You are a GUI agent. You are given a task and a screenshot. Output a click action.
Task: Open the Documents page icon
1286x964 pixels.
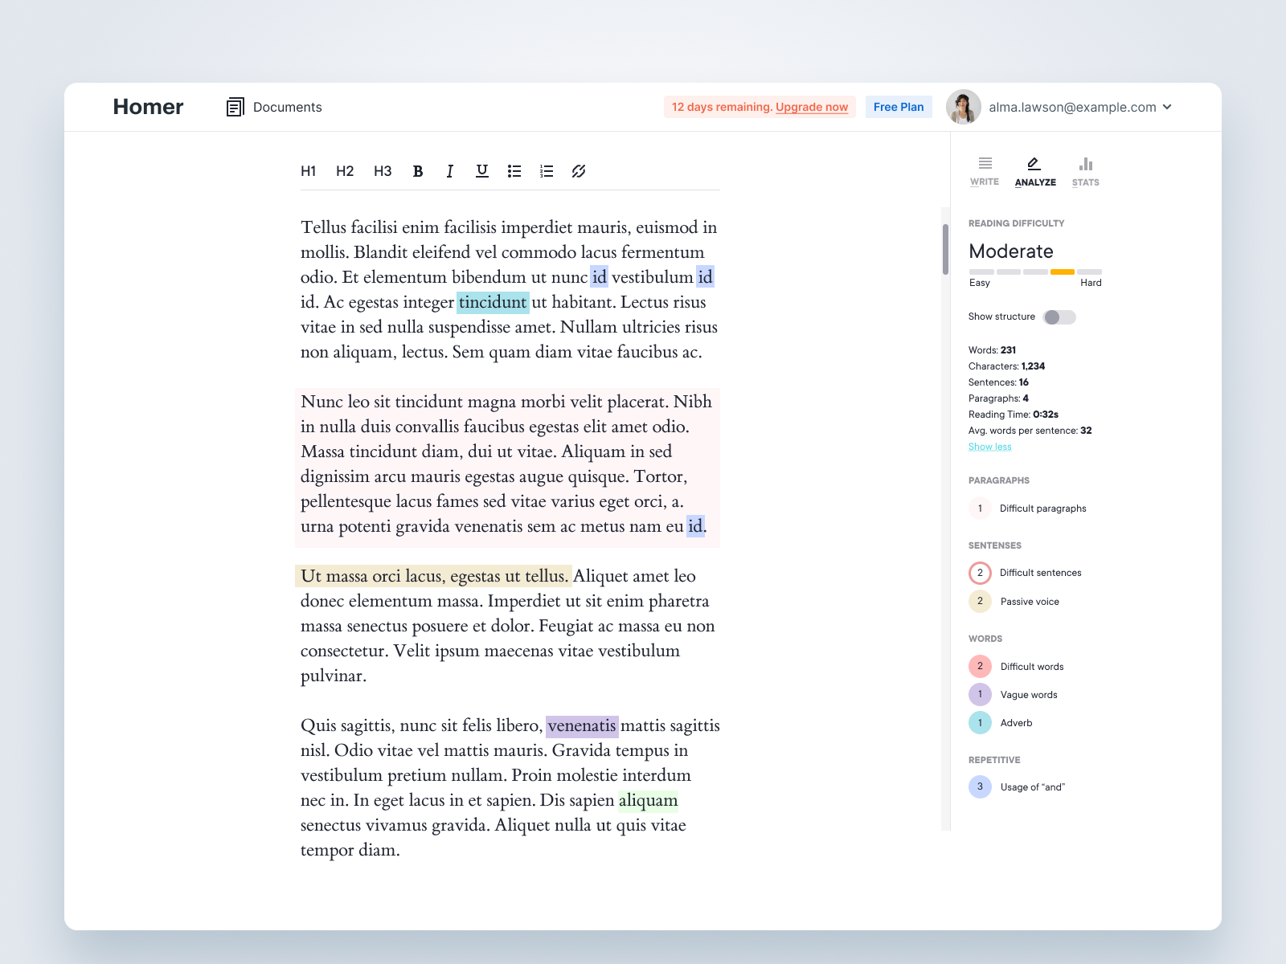pos(235,107)
